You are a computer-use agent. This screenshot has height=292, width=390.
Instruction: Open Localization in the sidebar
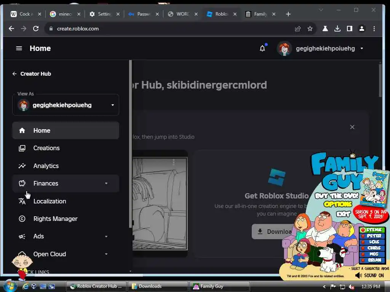66,201
